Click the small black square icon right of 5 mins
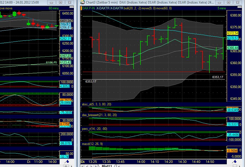This screenshot has width=245, height=167. click(239, 7)
